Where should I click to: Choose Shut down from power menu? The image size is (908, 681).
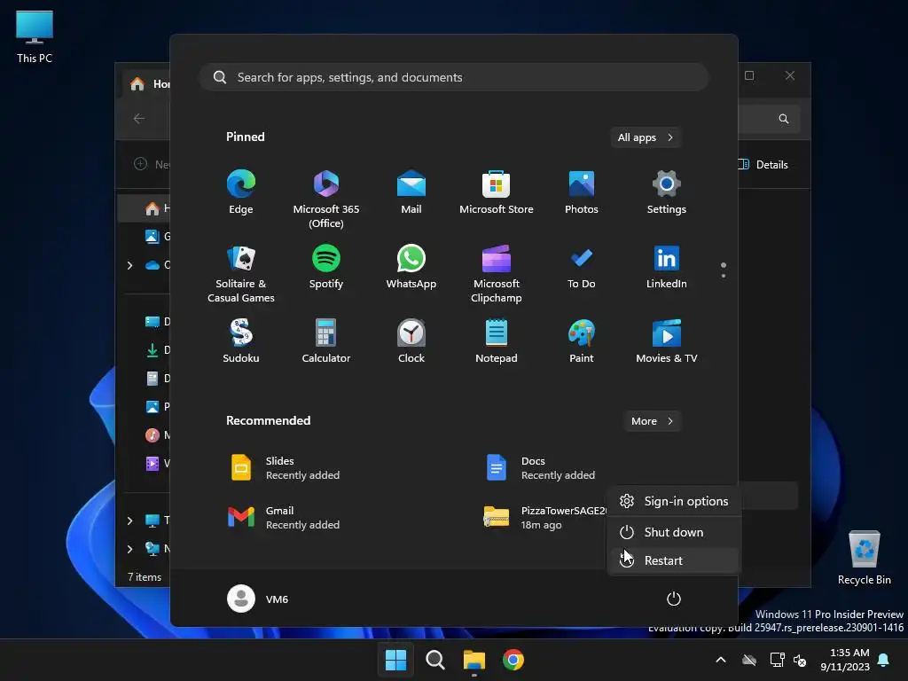[673, 532]
